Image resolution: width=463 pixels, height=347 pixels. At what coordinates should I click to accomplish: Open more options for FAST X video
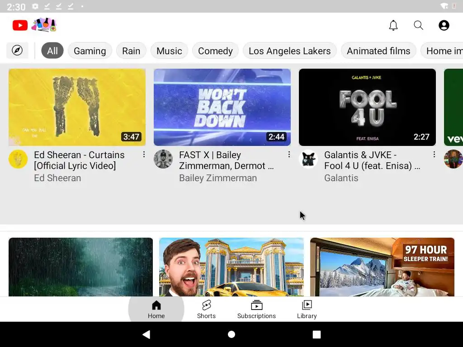point(289,155)
